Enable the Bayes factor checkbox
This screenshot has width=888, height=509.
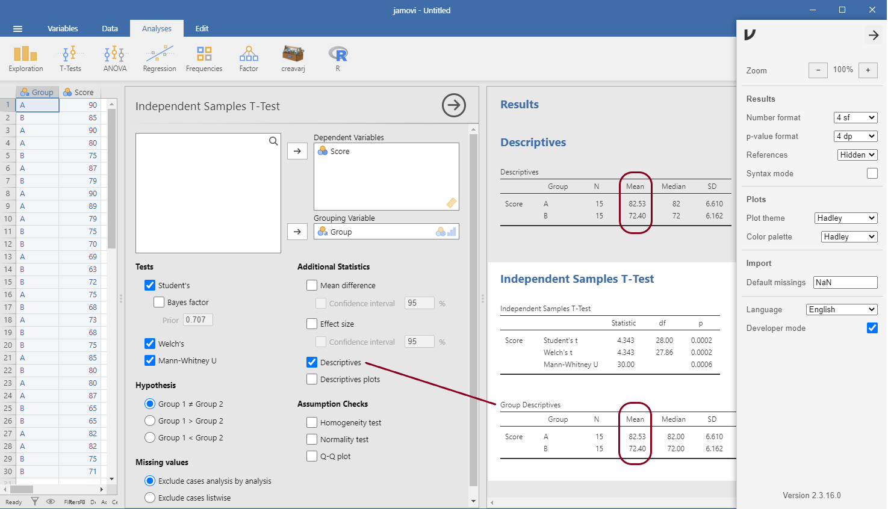(159, 302)
